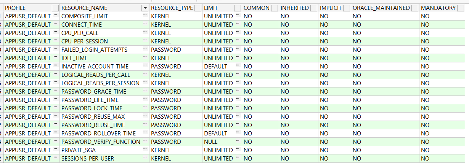Click the box in the IMPLICIT column header
Screen dimensions: 469x167
click(x=346, y=8)
